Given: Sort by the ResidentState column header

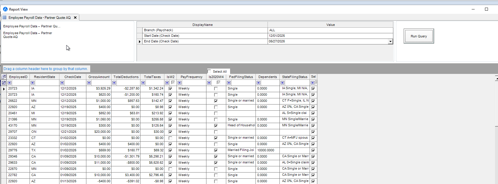Looking at the screenshot, I should (44, 77).
